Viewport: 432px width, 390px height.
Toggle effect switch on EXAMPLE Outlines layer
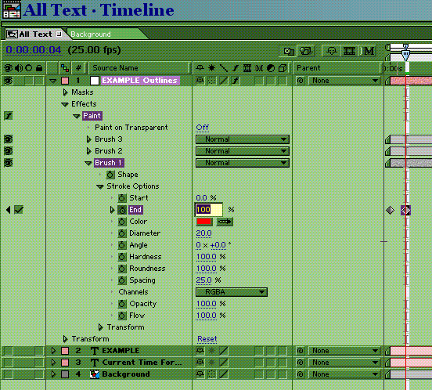click(236, 81)
